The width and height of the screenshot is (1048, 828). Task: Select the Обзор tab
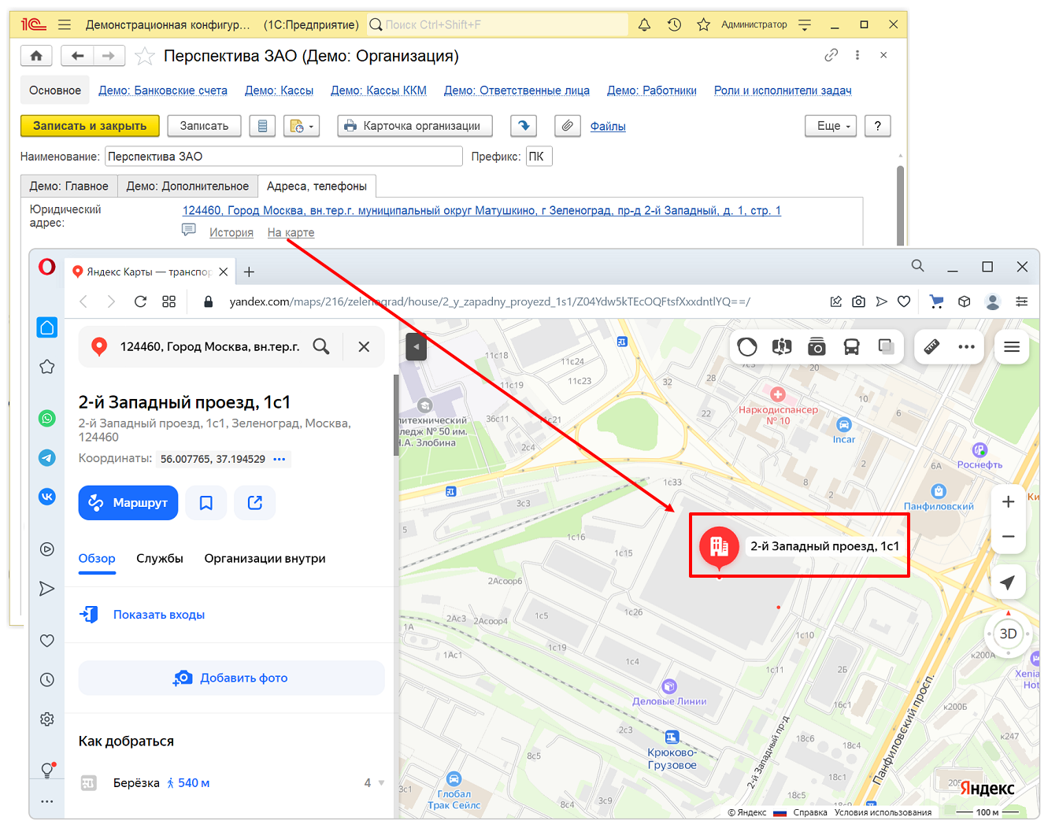[x=97, y=558]
